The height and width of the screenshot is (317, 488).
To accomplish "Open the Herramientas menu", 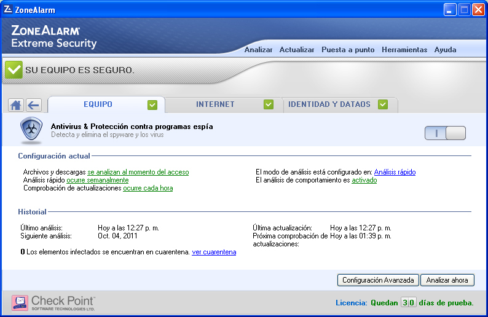I will [x=404, y=50].
